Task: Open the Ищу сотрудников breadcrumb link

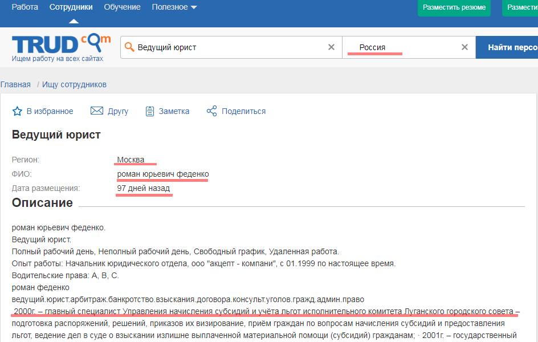Action: click(x=74, y=84)
